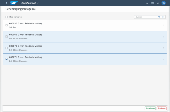Open details chevron for request 600030

coord(164,25)
